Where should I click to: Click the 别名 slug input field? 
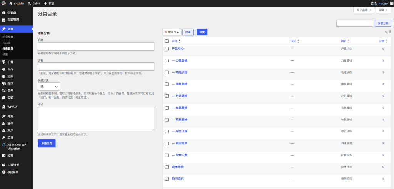[x=96, y=67]
